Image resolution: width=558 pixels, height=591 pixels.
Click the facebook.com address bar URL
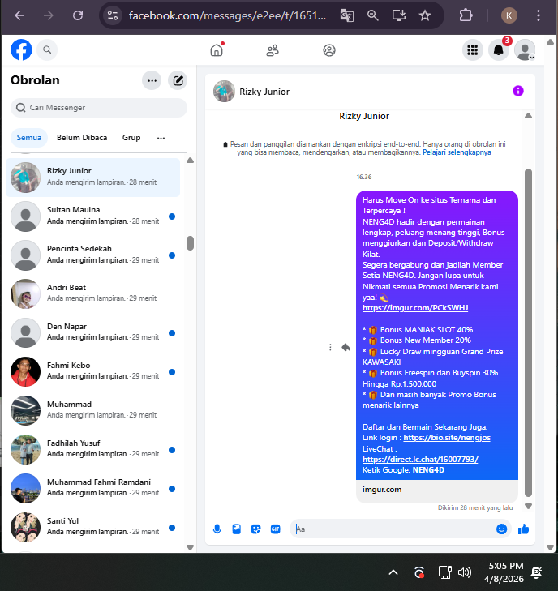[227, 15]
